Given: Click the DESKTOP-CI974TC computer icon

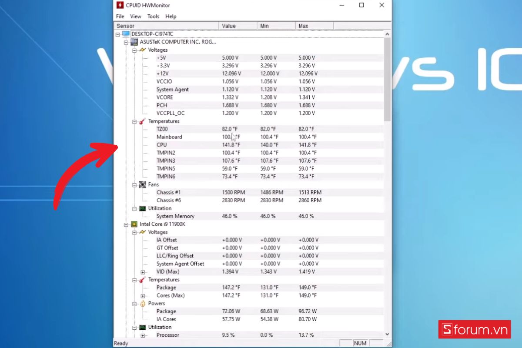Looking at the screenshot, I should coord(126,34).
